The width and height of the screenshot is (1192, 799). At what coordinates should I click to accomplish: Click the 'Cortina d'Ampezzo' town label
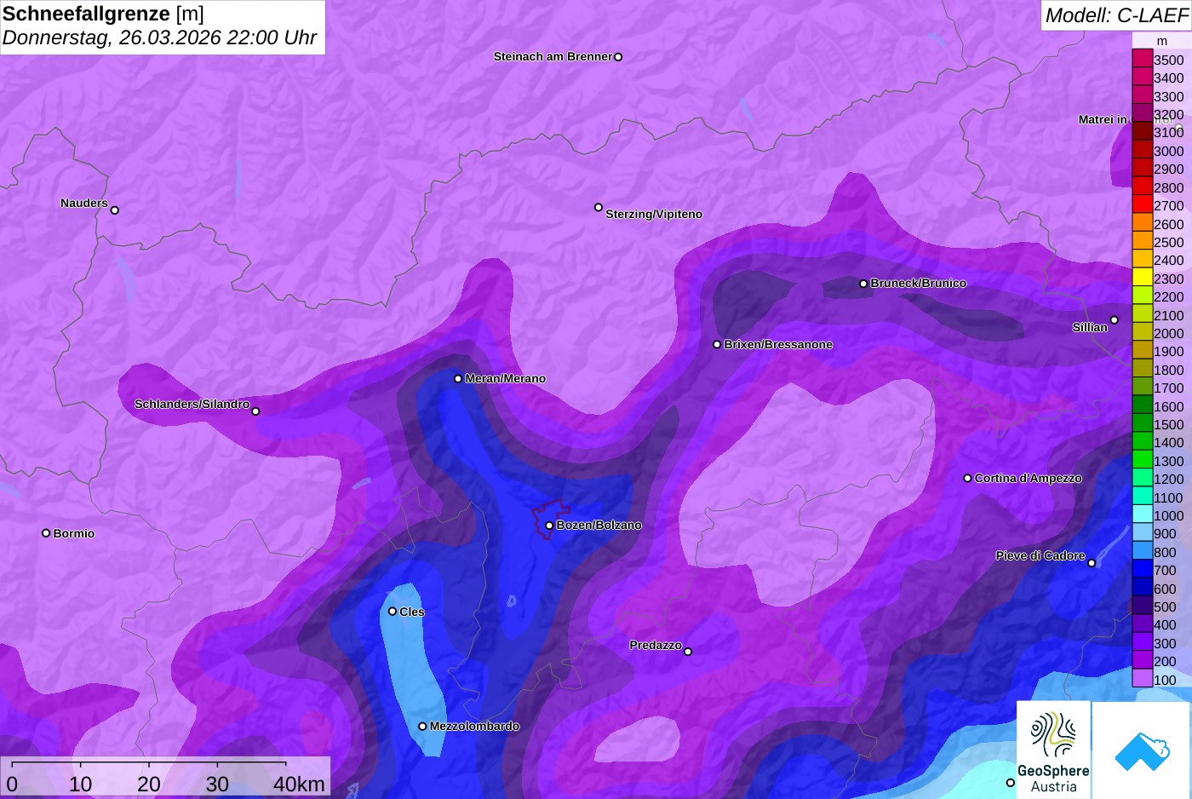(x=1029, y=478)
